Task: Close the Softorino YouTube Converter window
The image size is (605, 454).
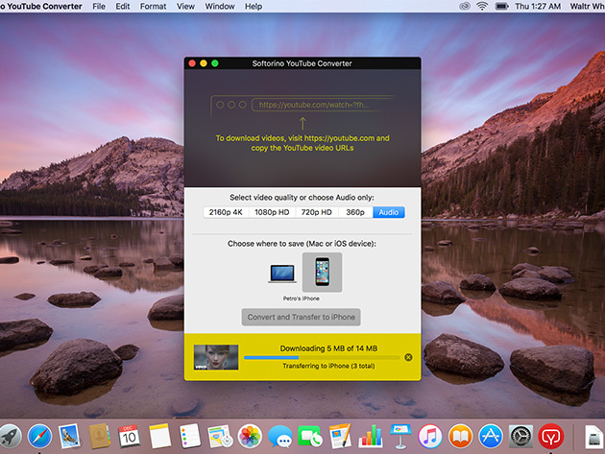Action: coord(192,63)
